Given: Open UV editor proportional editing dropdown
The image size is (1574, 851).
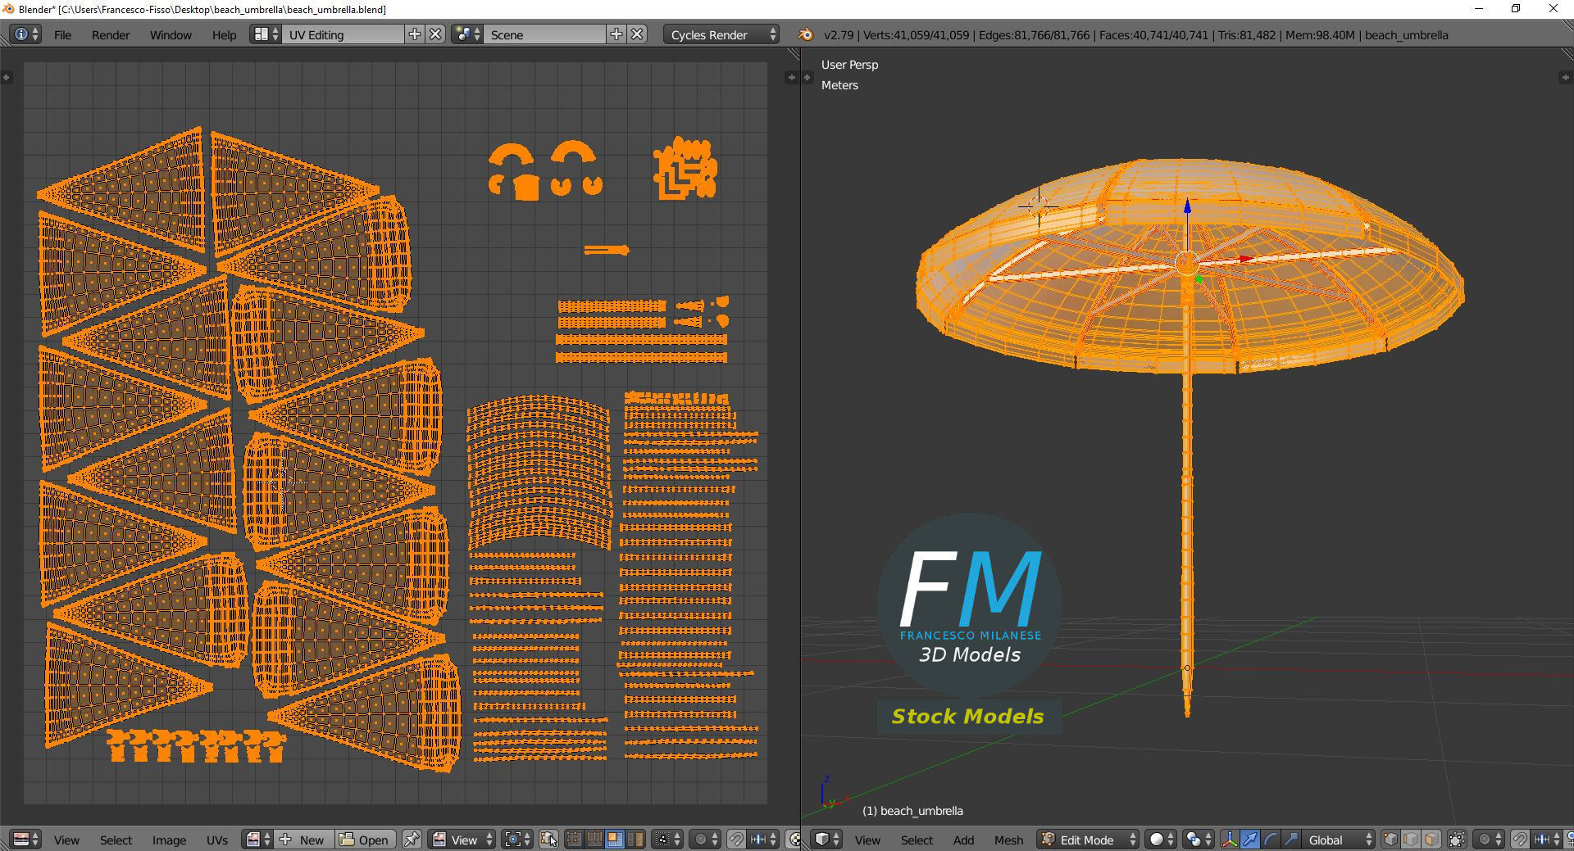Looking at the screenshot, I should tap(705, 840).
